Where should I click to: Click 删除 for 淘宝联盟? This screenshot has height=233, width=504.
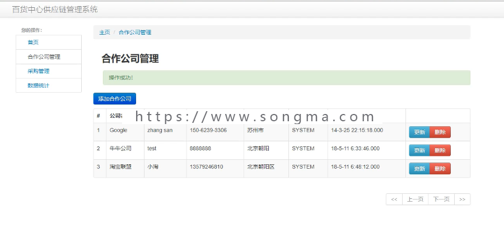pos(440,169)
